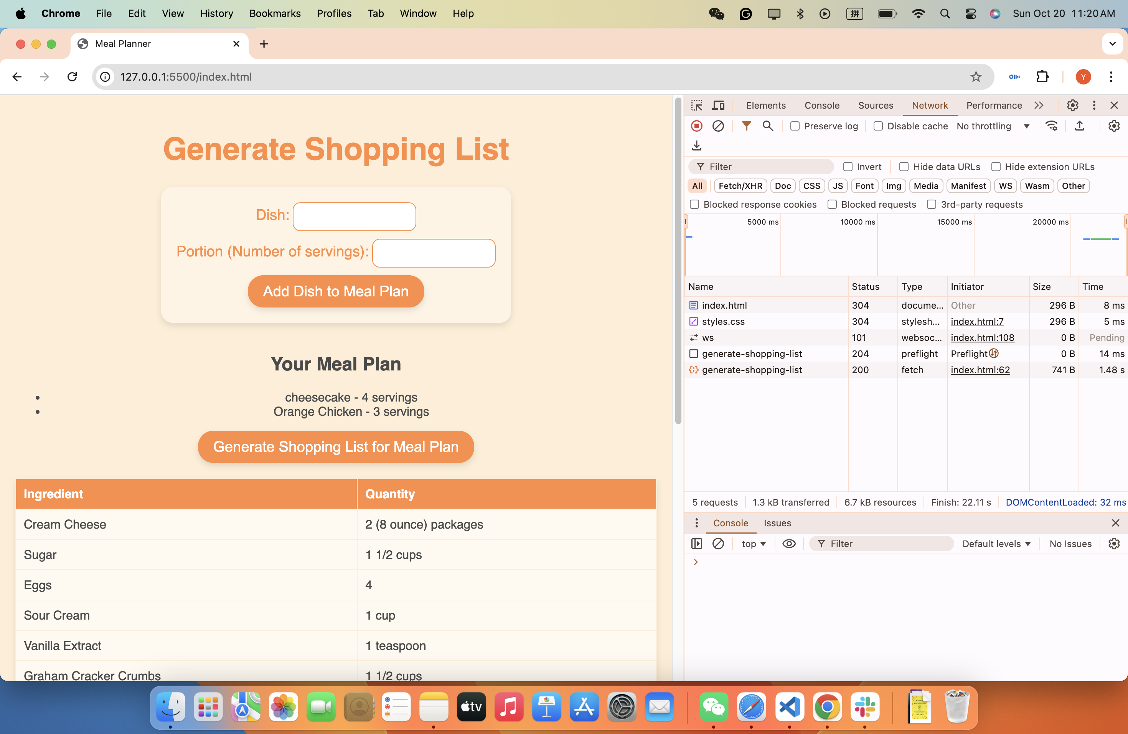This screenshot has height=734, width=1128.
Task: Enable the Preserve log checkbox
Action: click(795, 126)
